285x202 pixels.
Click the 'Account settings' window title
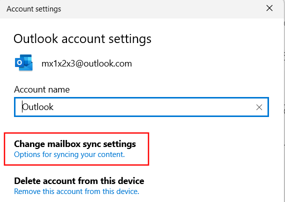[34, 9]
